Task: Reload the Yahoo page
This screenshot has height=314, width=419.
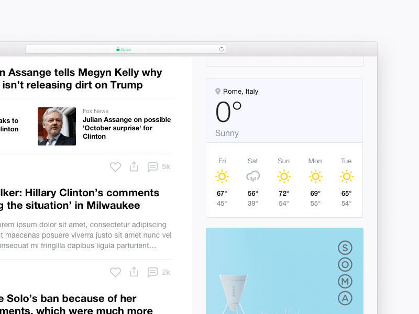Action: (x=222, y=49)
